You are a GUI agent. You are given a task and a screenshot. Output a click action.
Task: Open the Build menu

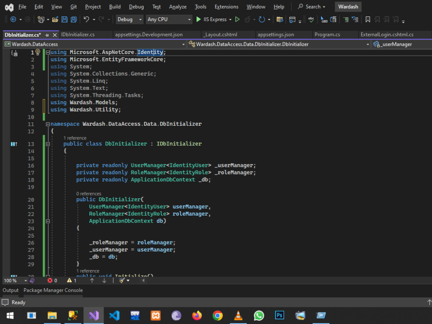(115, 7)
